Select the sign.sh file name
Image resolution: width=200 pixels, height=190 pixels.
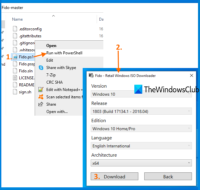[x=25, y=92]
